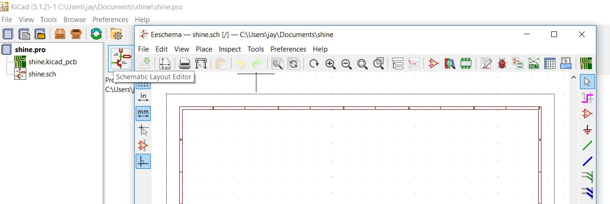The image size is (610, 204).
Task: Undo the last Eeschema edit
Action: pyautogui.click(x=240, y=63)
